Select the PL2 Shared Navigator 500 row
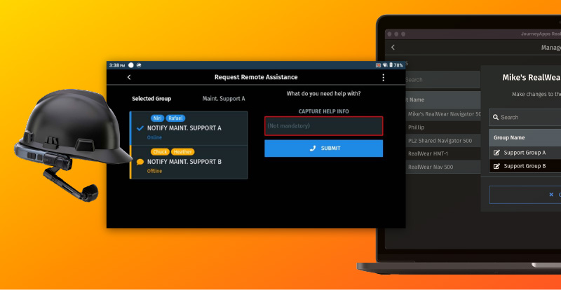 coord(443,141)
